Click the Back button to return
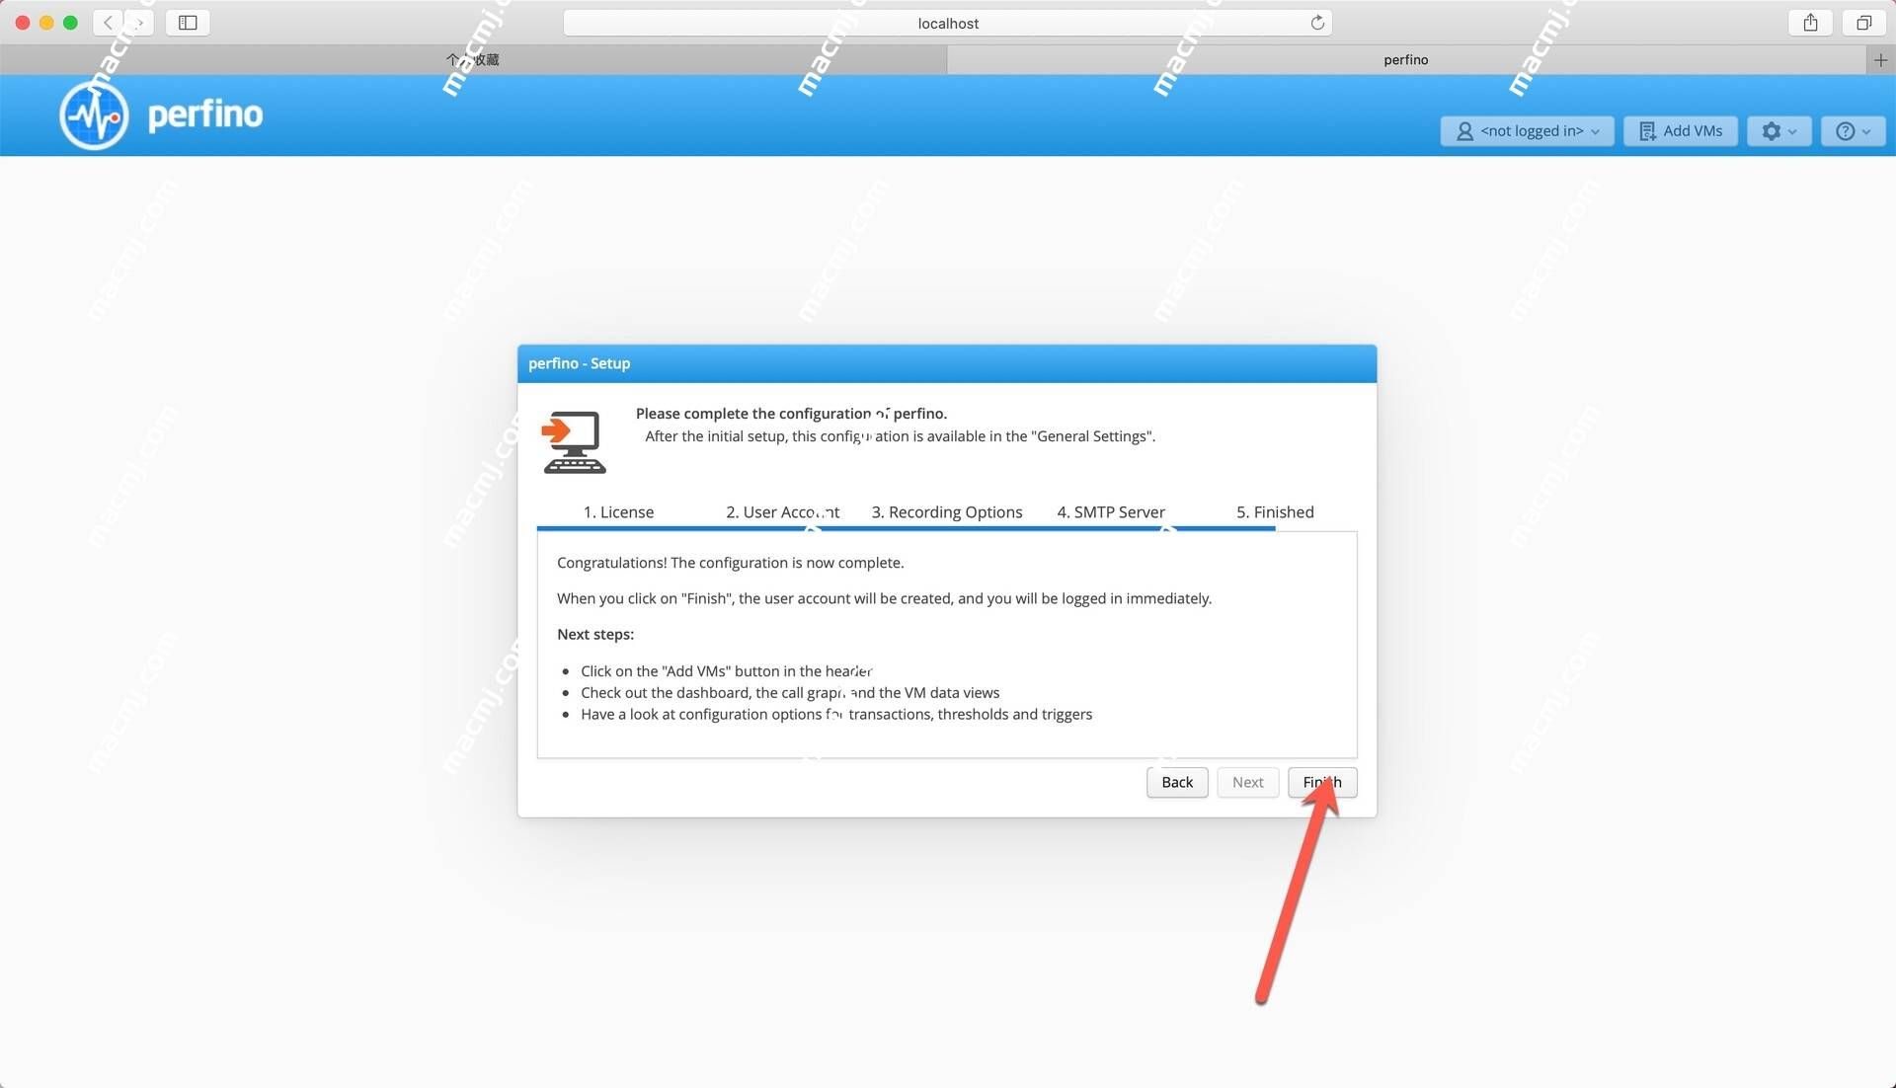The image size is (1896, 1088). coord(1177,781)
